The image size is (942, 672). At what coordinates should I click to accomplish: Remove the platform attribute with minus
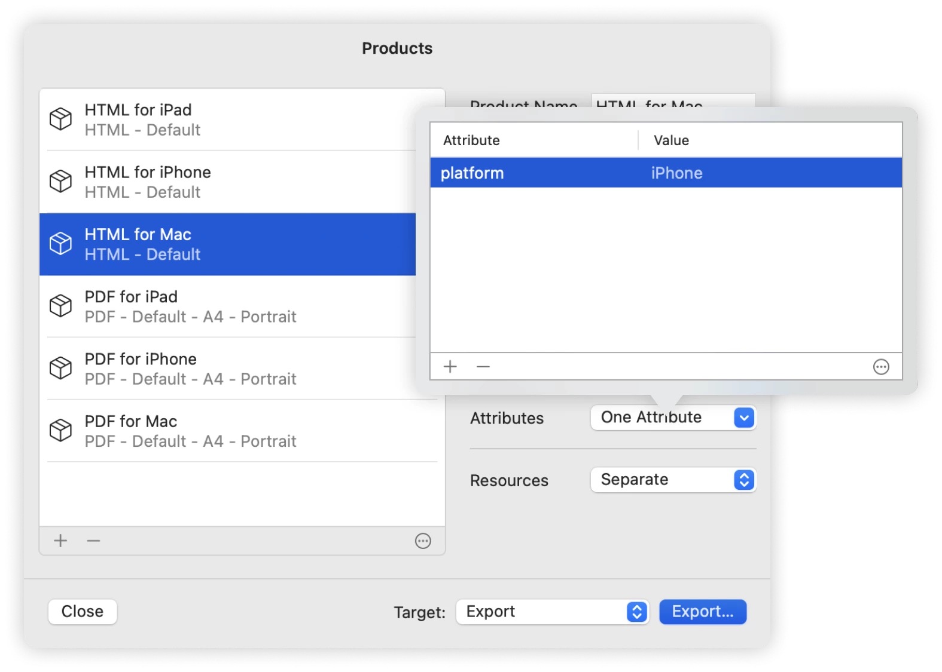click(x=483, y=367)
